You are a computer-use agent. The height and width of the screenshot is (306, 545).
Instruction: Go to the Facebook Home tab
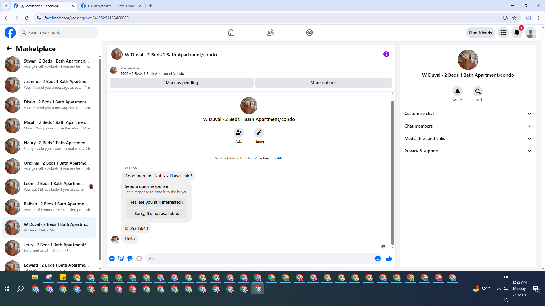[231, 33]
